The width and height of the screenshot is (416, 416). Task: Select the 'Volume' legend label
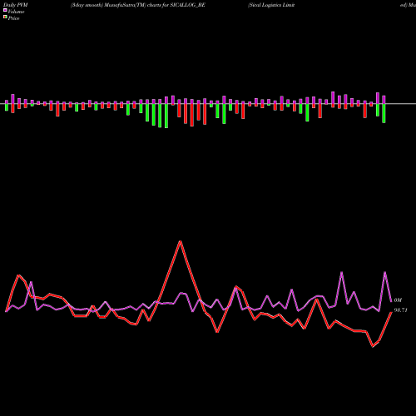[16, 12]
